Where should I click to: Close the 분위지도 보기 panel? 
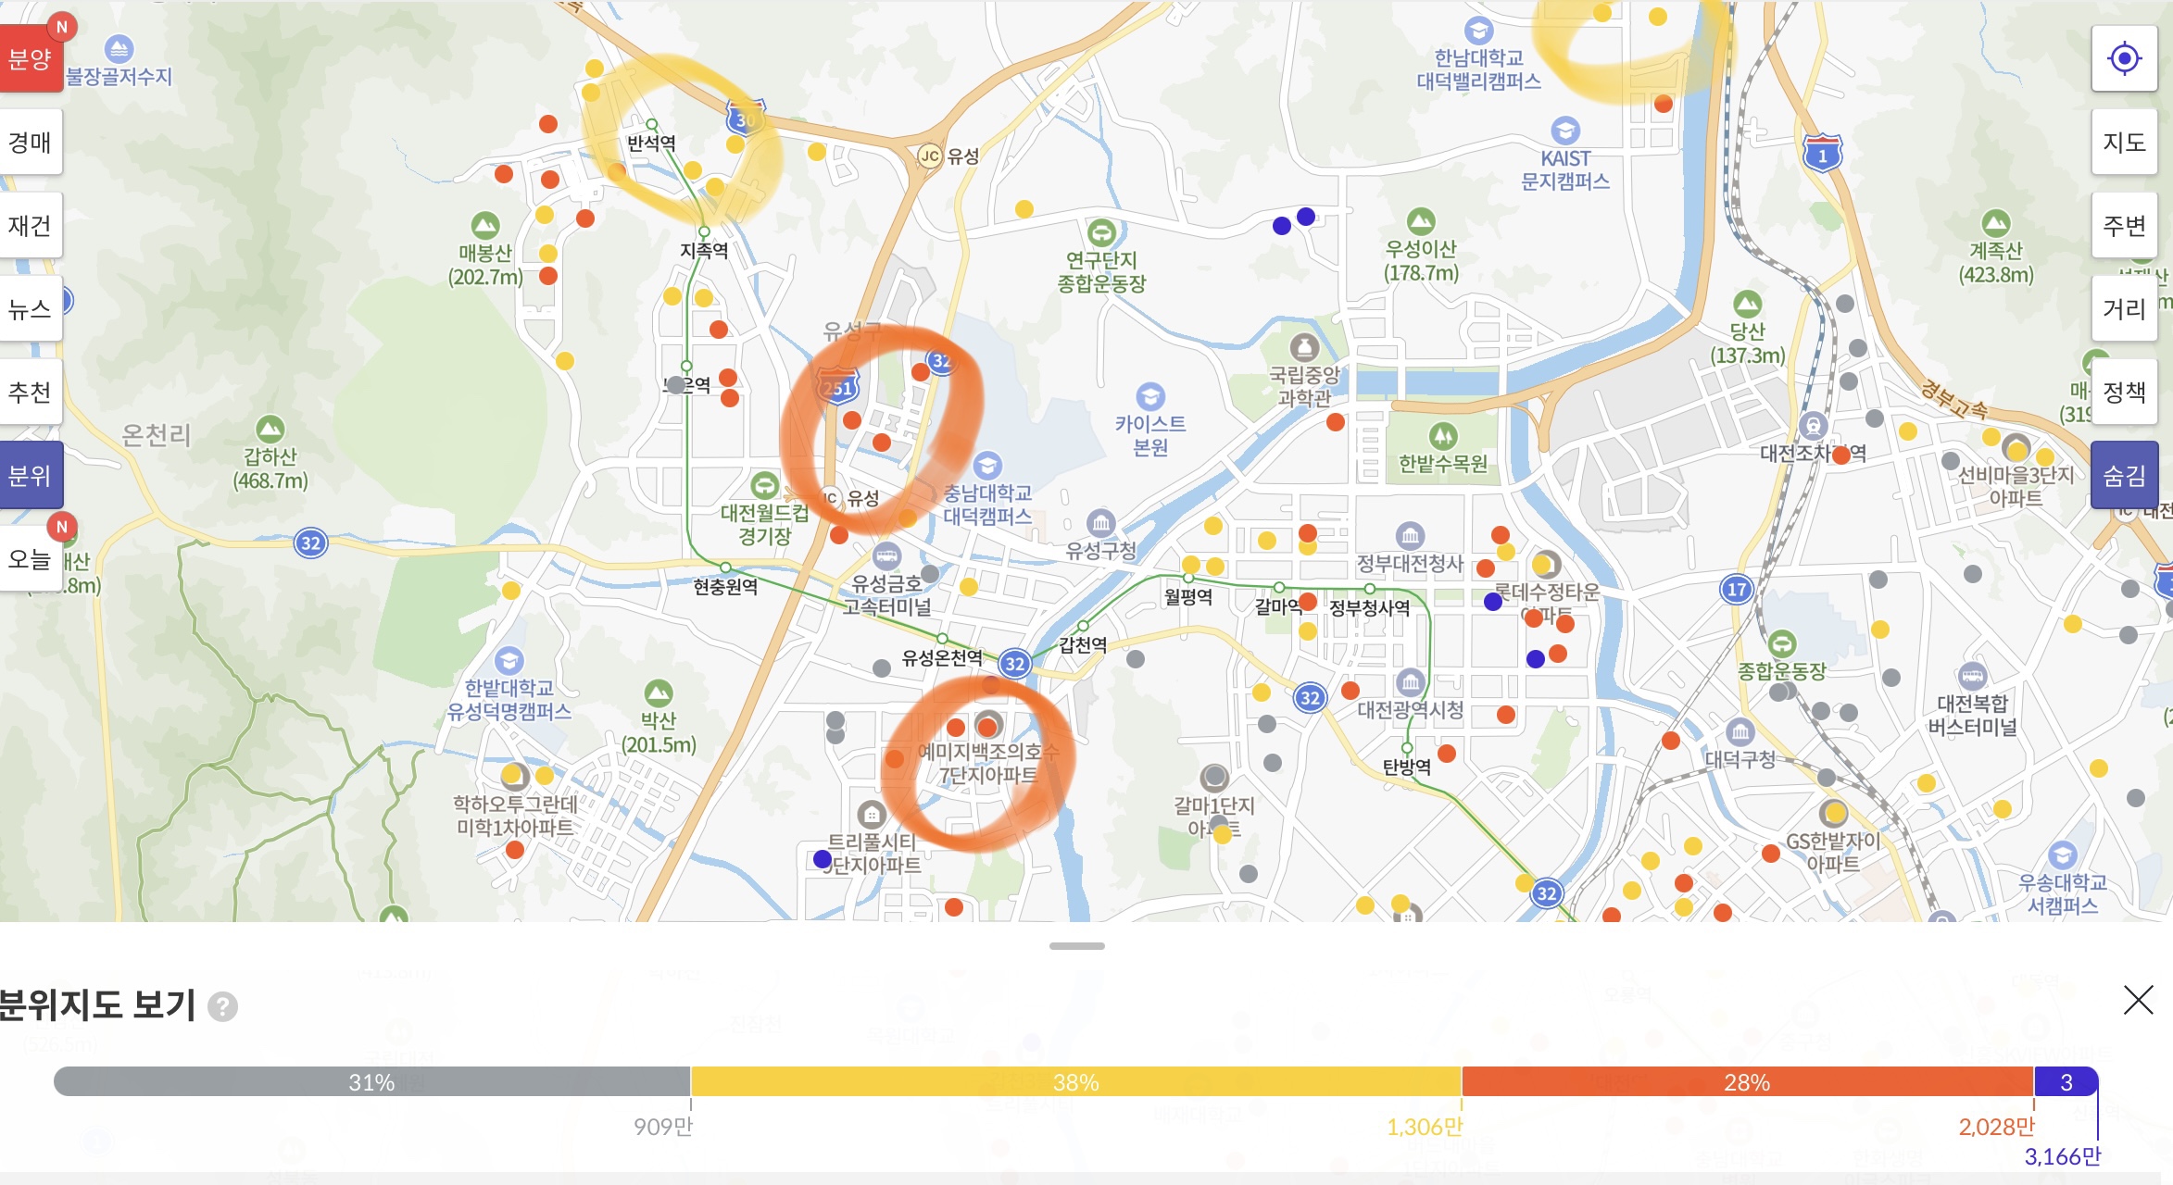[2138, 1000]
